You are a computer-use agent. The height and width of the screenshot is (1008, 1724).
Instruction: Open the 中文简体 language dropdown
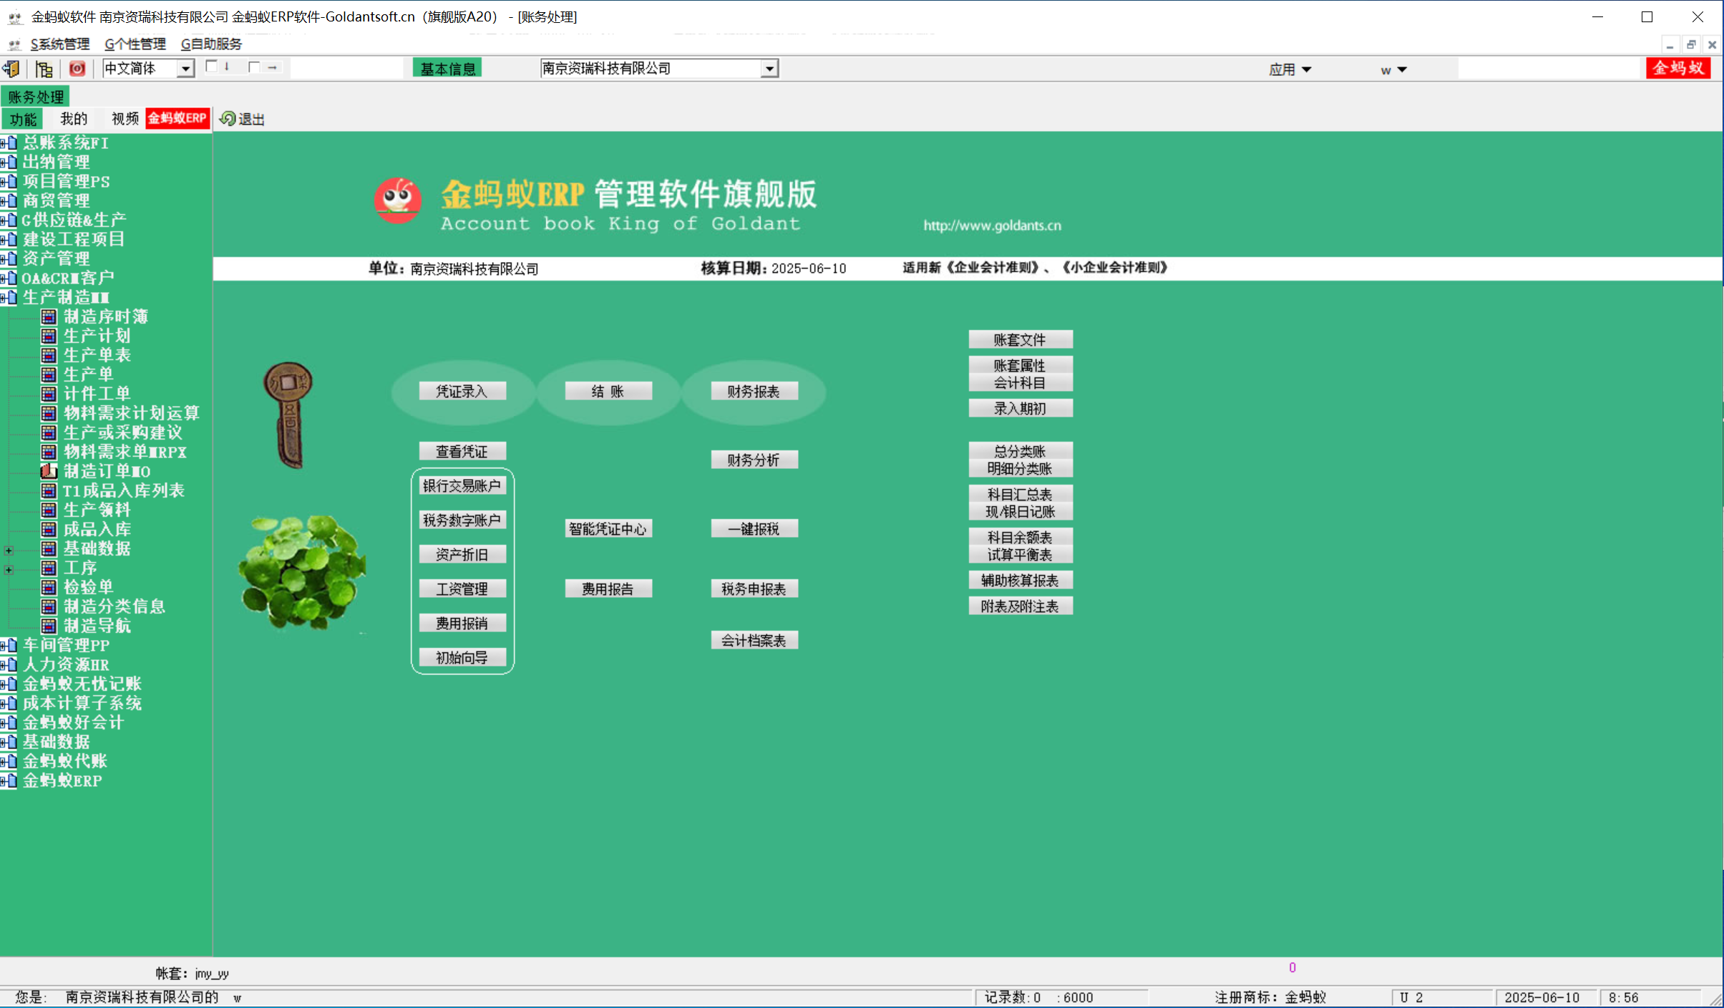point(185,69)
